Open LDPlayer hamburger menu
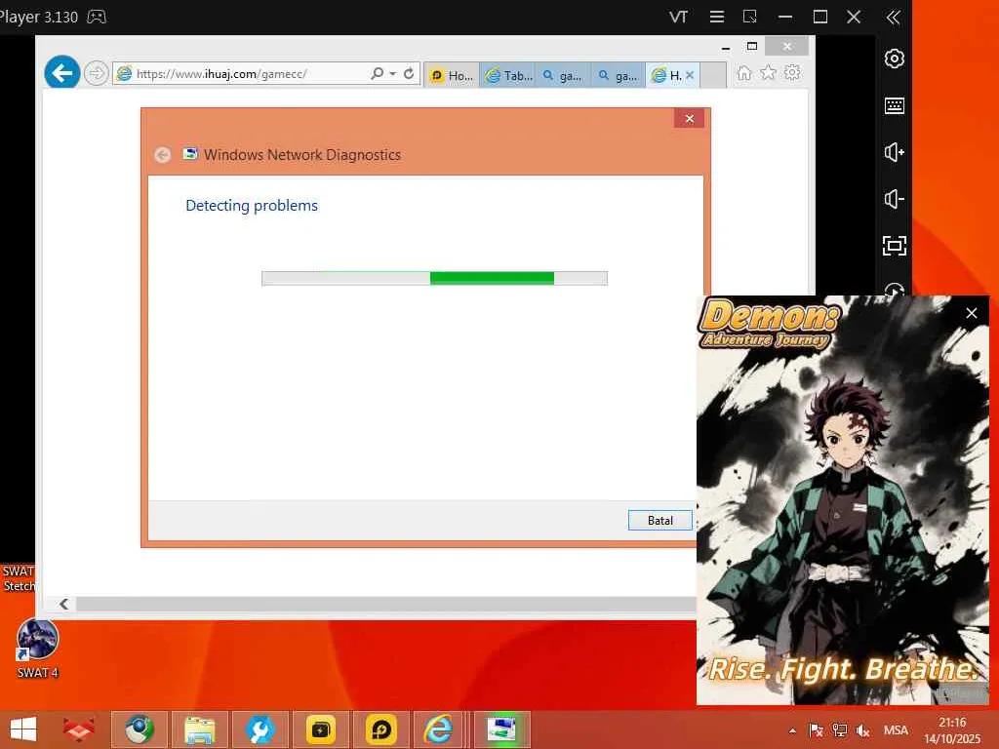The width and height of the screenshot is (999, 749). tap(717, 18)
